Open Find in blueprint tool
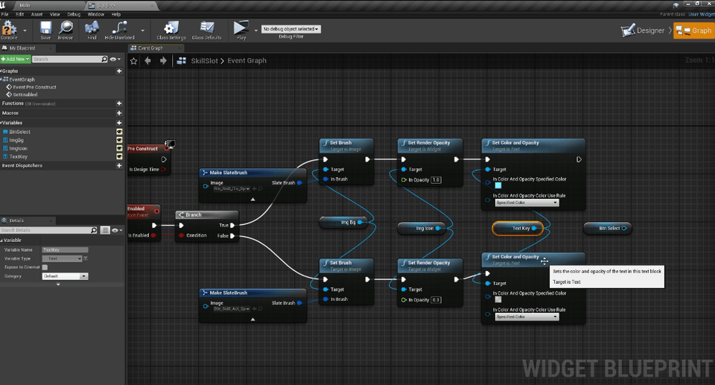Viewport: 715px width, 385px height. [92, 28]
